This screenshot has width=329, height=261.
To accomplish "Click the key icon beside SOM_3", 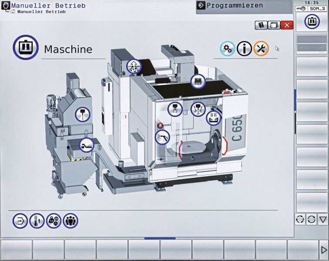I will (x=301, y=9).
